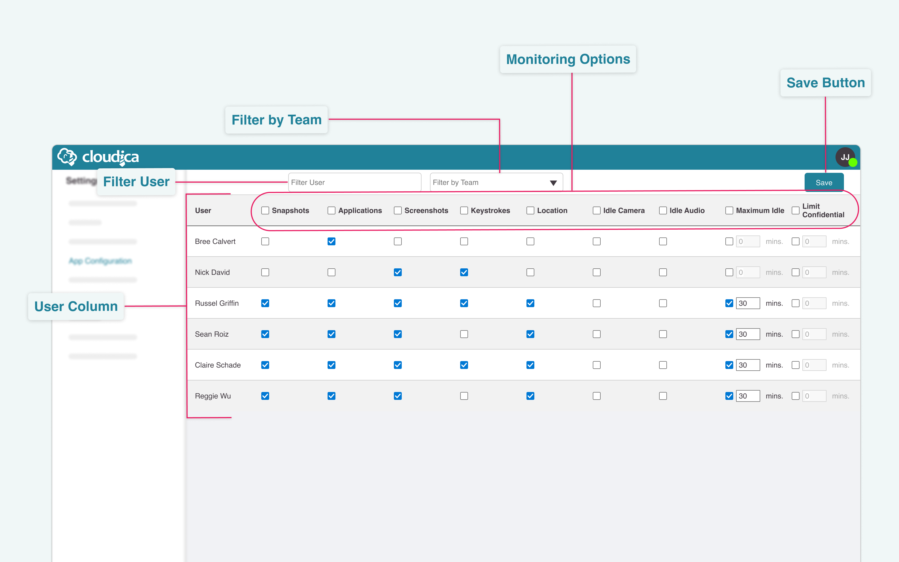The image size is (899, 562).
Task: Enable Location for Nick David
Action: pyautogui.click(x=530, y=272)
